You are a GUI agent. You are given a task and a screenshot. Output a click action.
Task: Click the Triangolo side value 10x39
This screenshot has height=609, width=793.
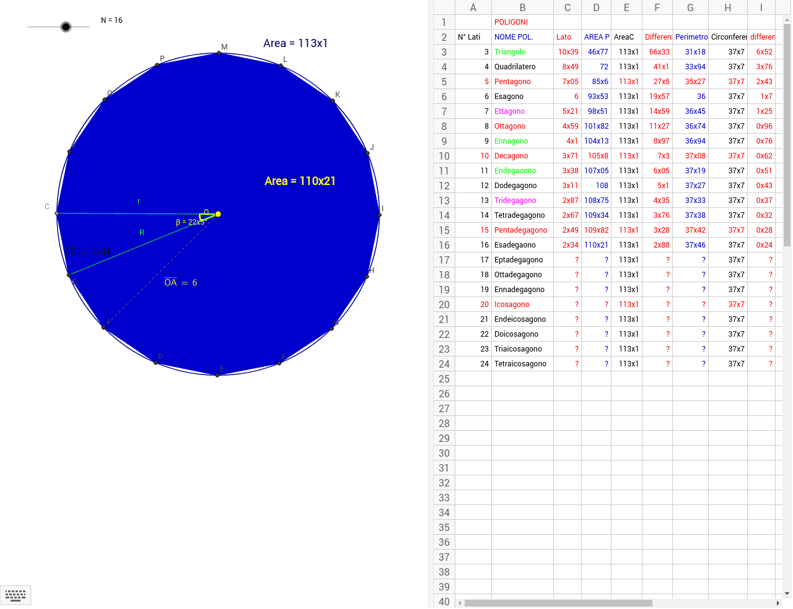567,52
